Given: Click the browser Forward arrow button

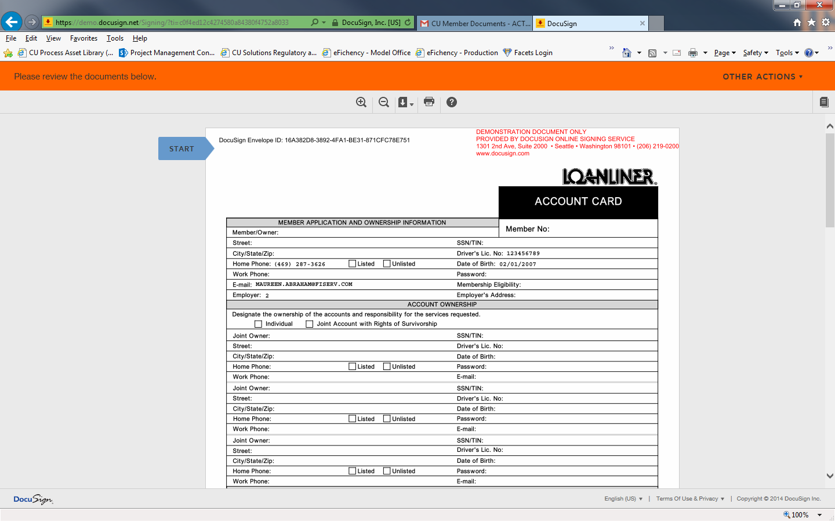Looking at the screenshot, I should coord(32,22).
